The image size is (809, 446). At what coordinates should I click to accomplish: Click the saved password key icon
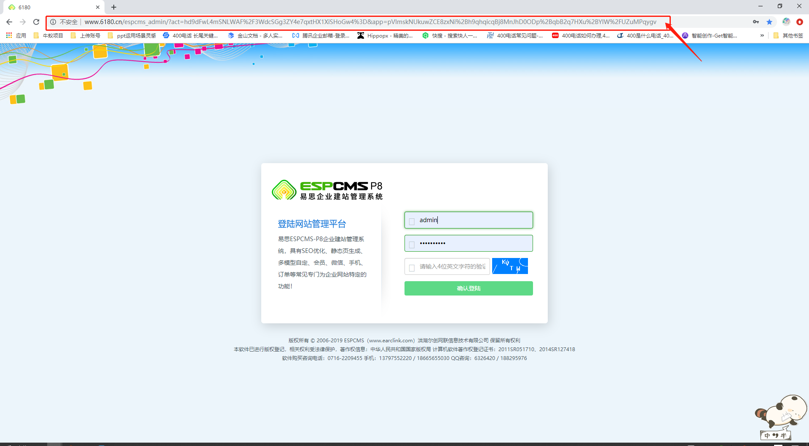point(756,22)
